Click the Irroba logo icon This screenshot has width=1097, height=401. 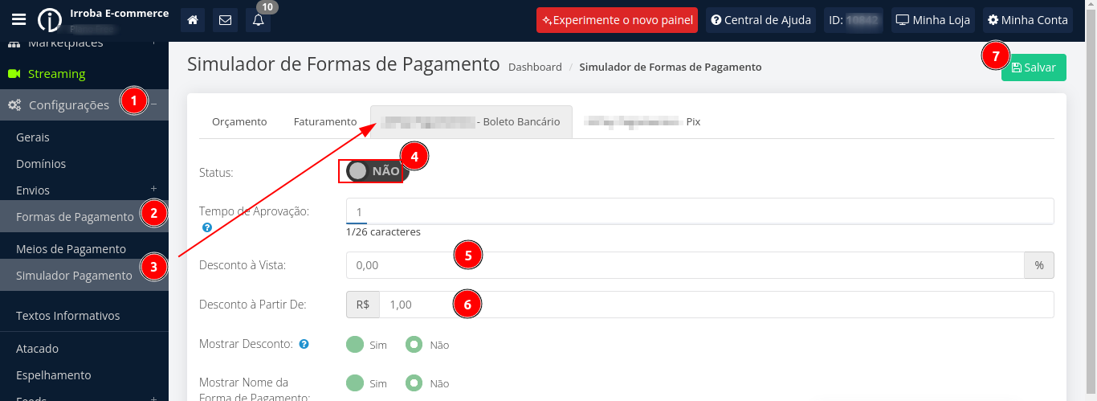pyautogui.click(x=50, y=20)
